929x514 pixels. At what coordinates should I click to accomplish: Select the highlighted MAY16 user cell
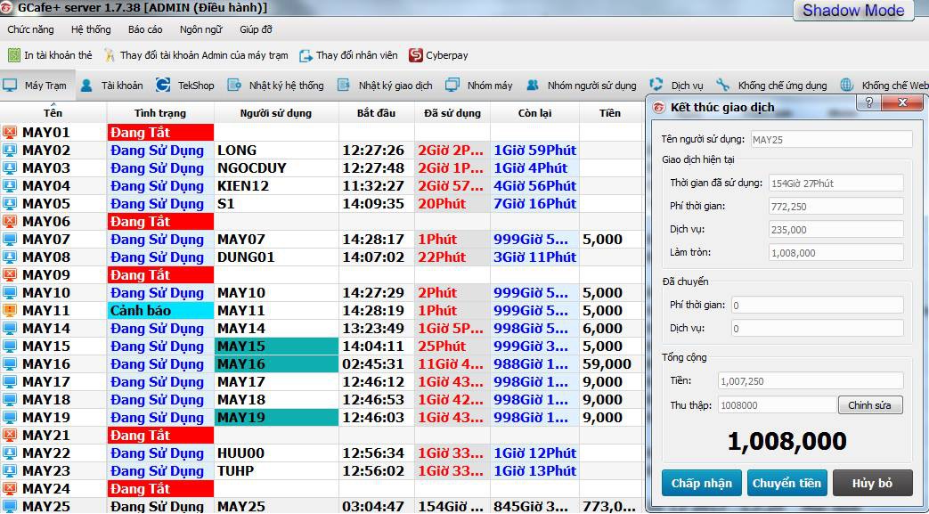pyautogui.click(x=277, y=364)
